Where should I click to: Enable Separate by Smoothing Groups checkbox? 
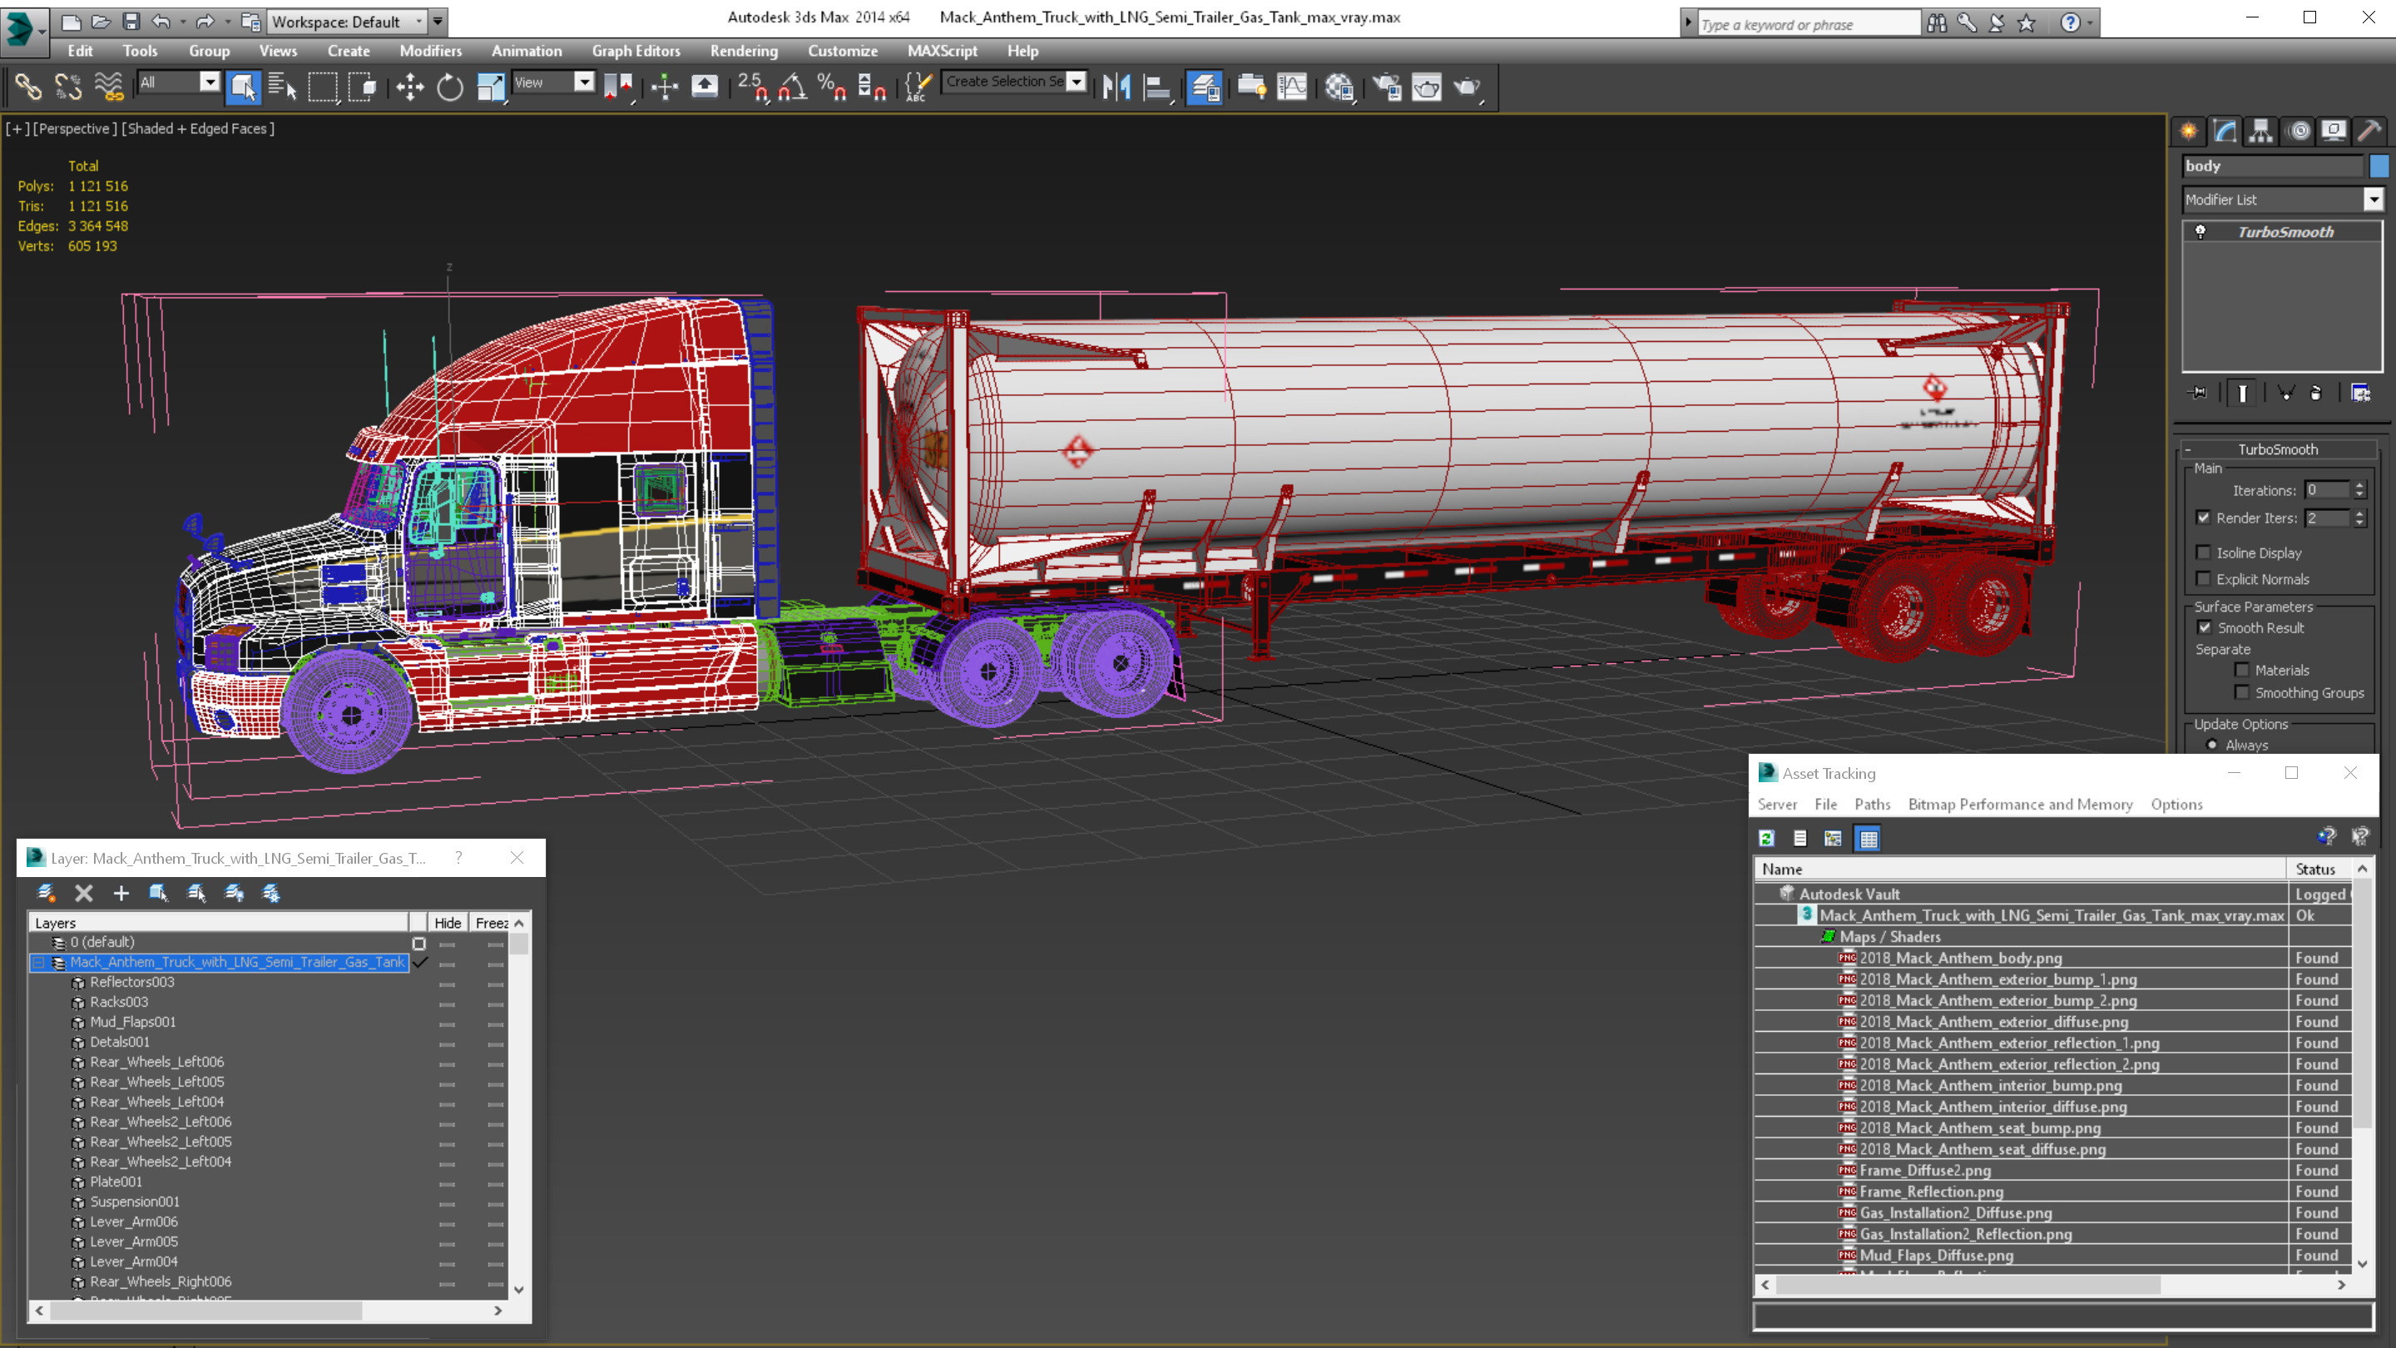pos(2243,692)
